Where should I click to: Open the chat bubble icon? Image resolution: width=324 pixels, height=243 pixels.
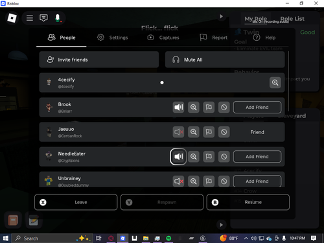pyautogui.click(x=43, y=18)
